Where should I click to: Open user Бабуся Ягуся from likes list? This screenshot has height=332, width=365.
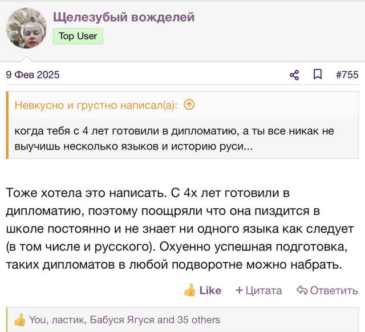[x=123, y=320]
